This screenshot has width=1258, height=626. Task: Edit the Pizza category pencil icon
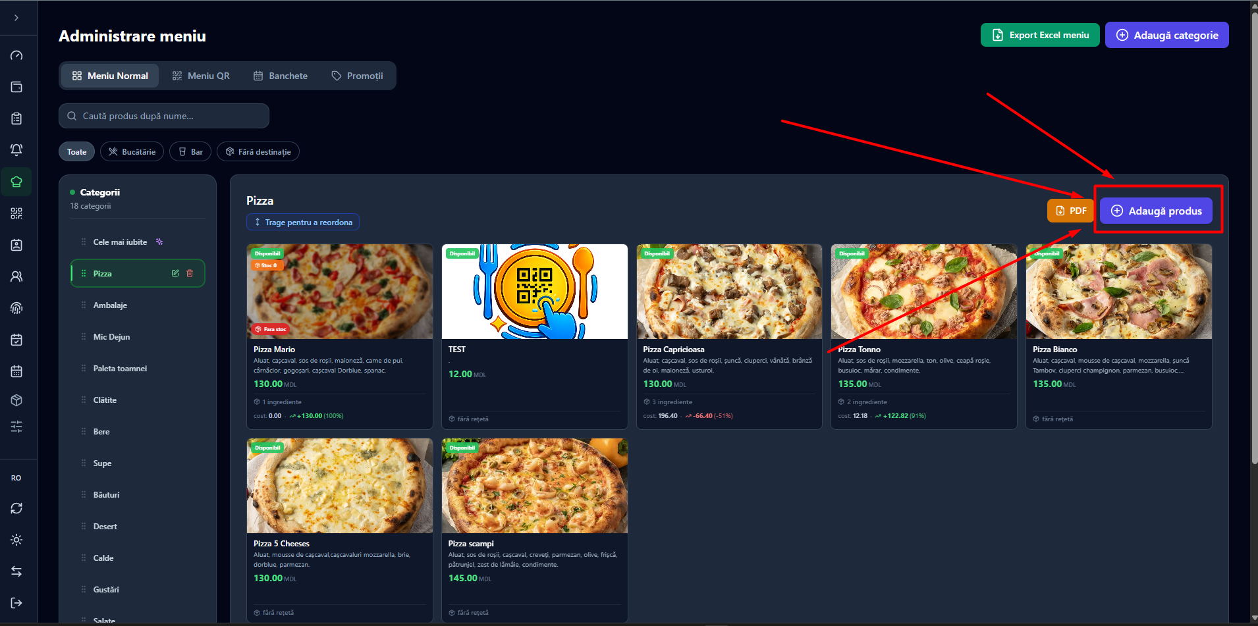175,273
